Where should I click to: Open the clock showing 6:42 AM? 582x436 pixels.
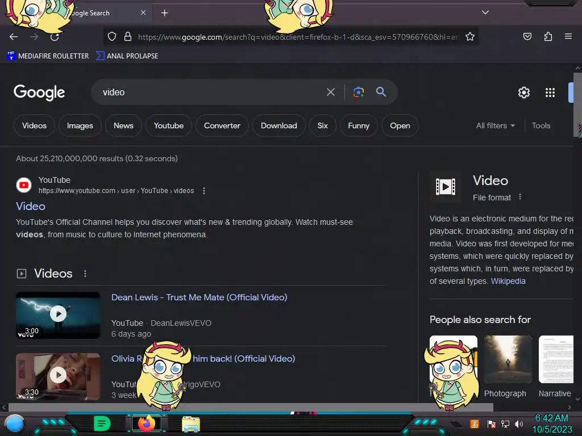click(551, 424)
